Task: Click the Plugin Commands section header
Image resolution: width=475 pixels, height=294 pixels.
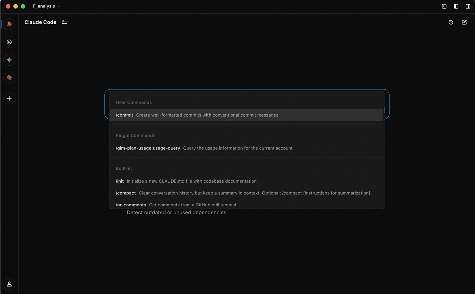Action: (x=135, y=135)
